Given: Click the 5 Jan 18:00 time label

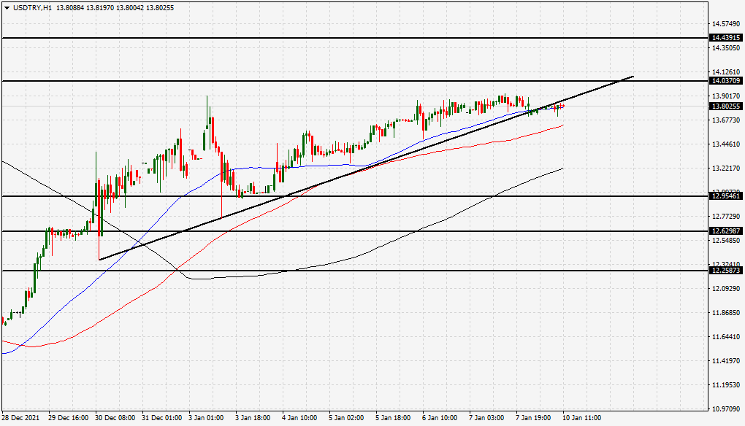Looking at the screenshot, I should (x=394, y=418).
